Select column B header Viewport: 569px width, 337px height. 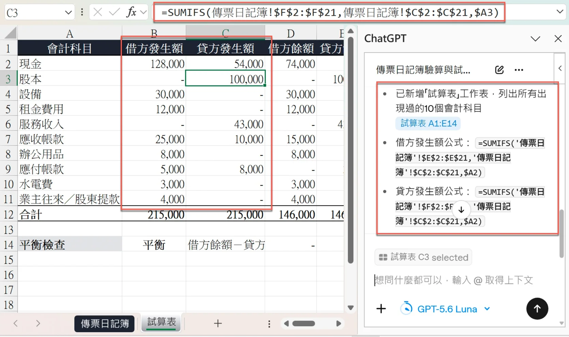point(154,33)
